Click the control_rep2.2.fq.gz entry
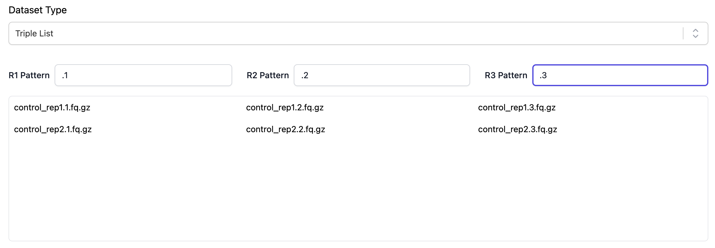Viewport: 715px width, 248px height. pos(286,129)
